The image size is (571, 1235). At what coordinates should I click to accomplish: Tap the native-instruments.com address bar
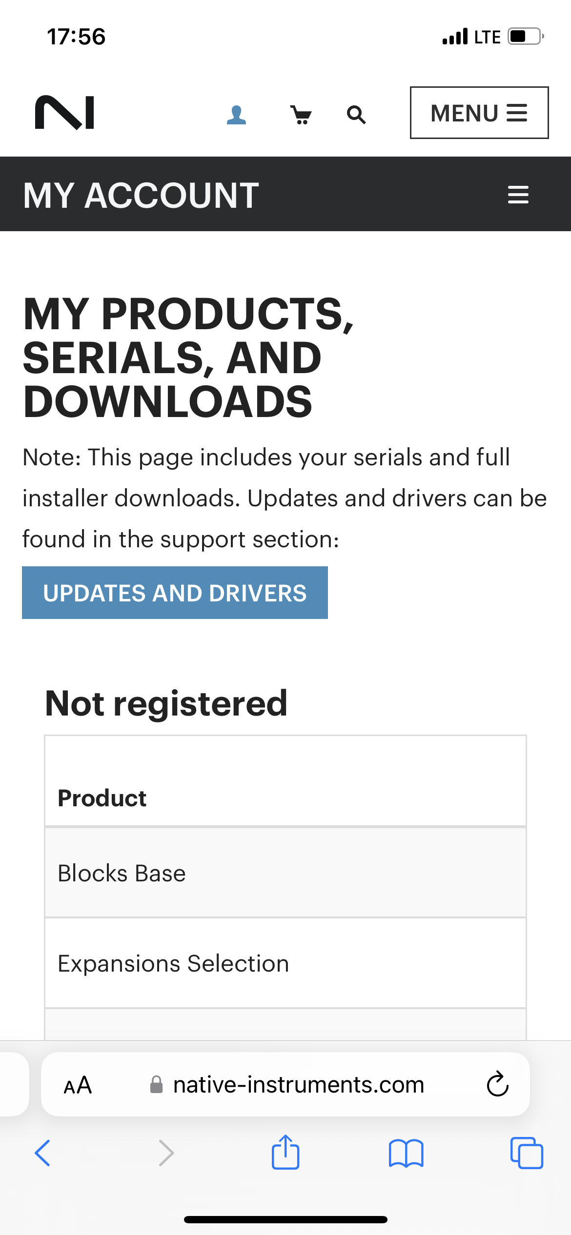pos(298,1085)
